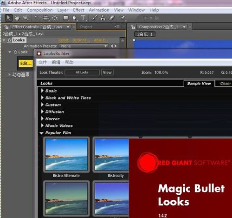The width and height of the screenshot is (232, 218).
Task: Open the Help menu
Action: click(154, 10)
